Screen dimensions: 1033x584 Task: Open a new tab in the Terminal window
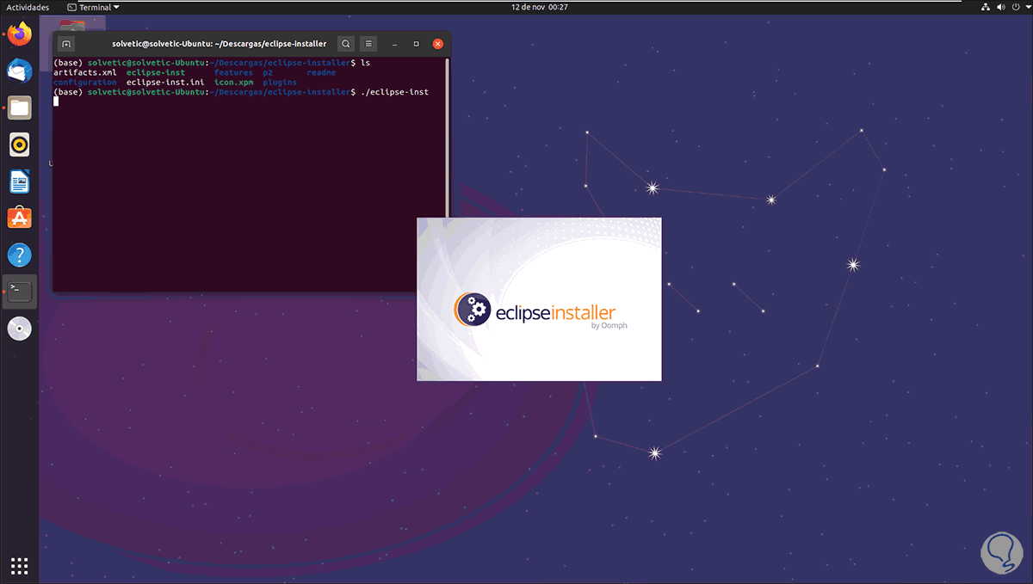click(67, 44)
